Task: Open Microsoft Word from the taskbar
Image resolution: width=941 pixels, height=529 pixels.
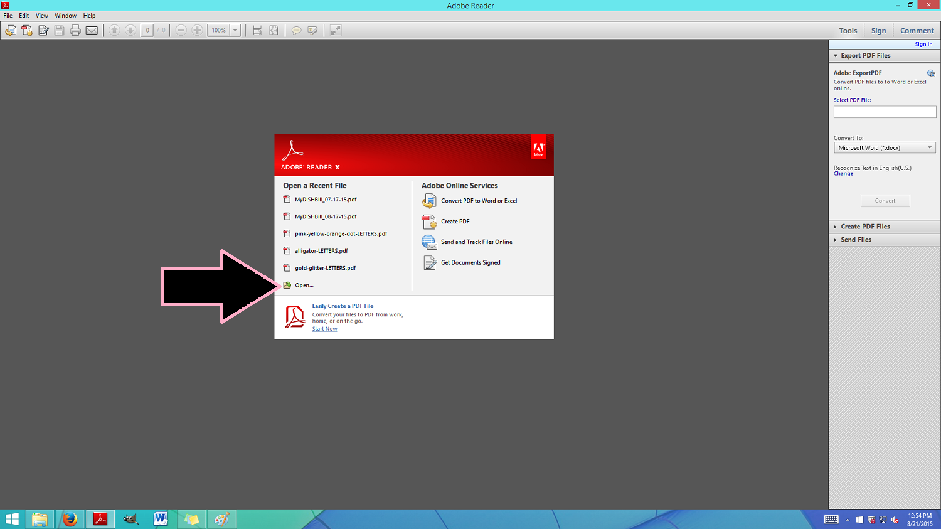Action: 161,519
